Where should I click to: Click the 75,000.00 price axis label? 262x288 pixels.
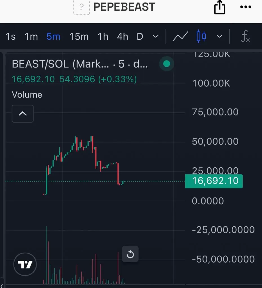tap(215, 112)
